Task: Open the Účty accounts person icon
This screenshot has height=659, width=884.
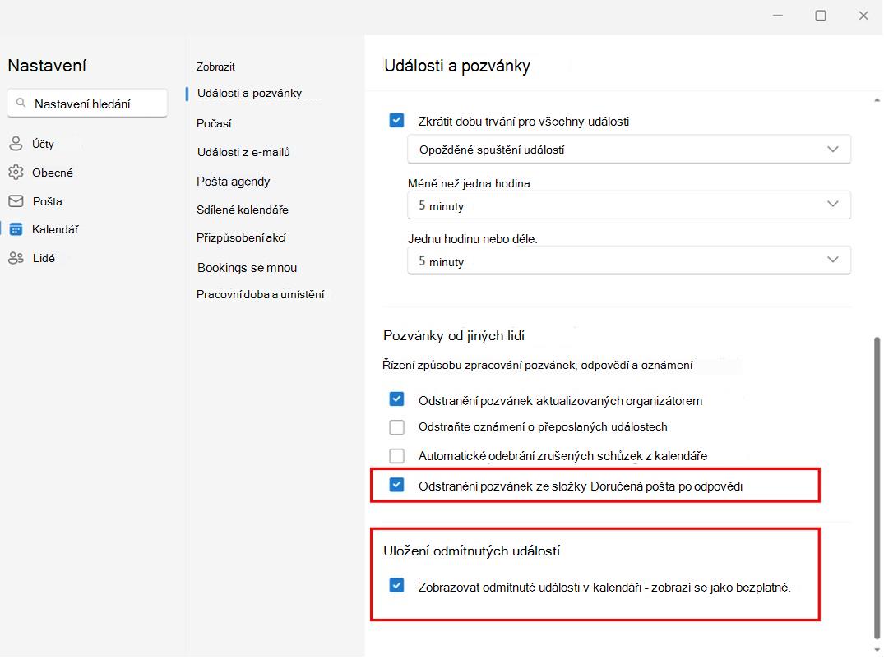Action: coord(16,144)
